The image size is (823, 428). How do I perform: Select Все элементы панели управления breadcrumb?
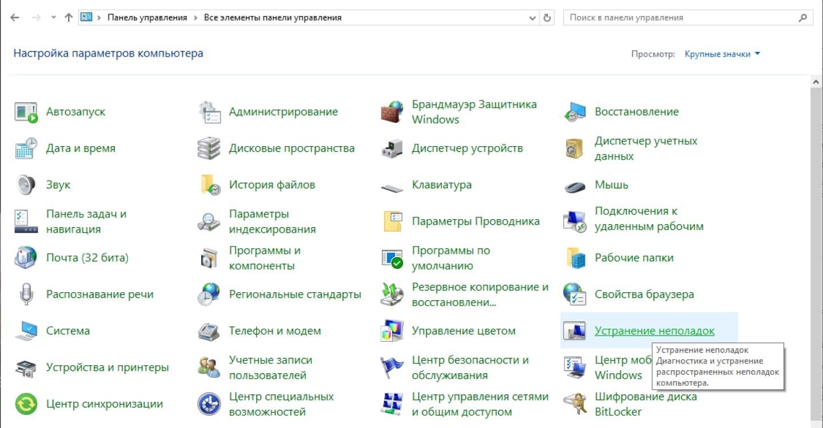click(x=273, y=18)
